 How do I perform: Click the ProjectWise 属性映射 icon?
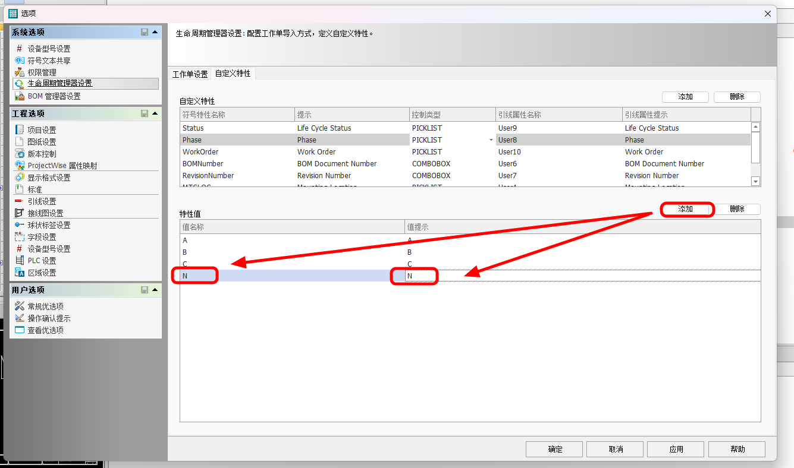(19, 166)
